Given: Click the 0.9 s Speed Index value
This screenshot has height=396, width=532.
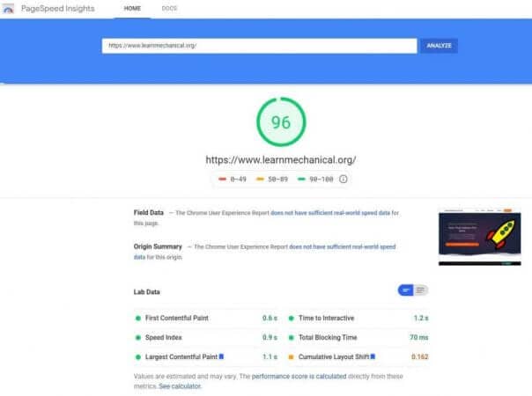Looking at the screenshot, I should coord(270,337).
